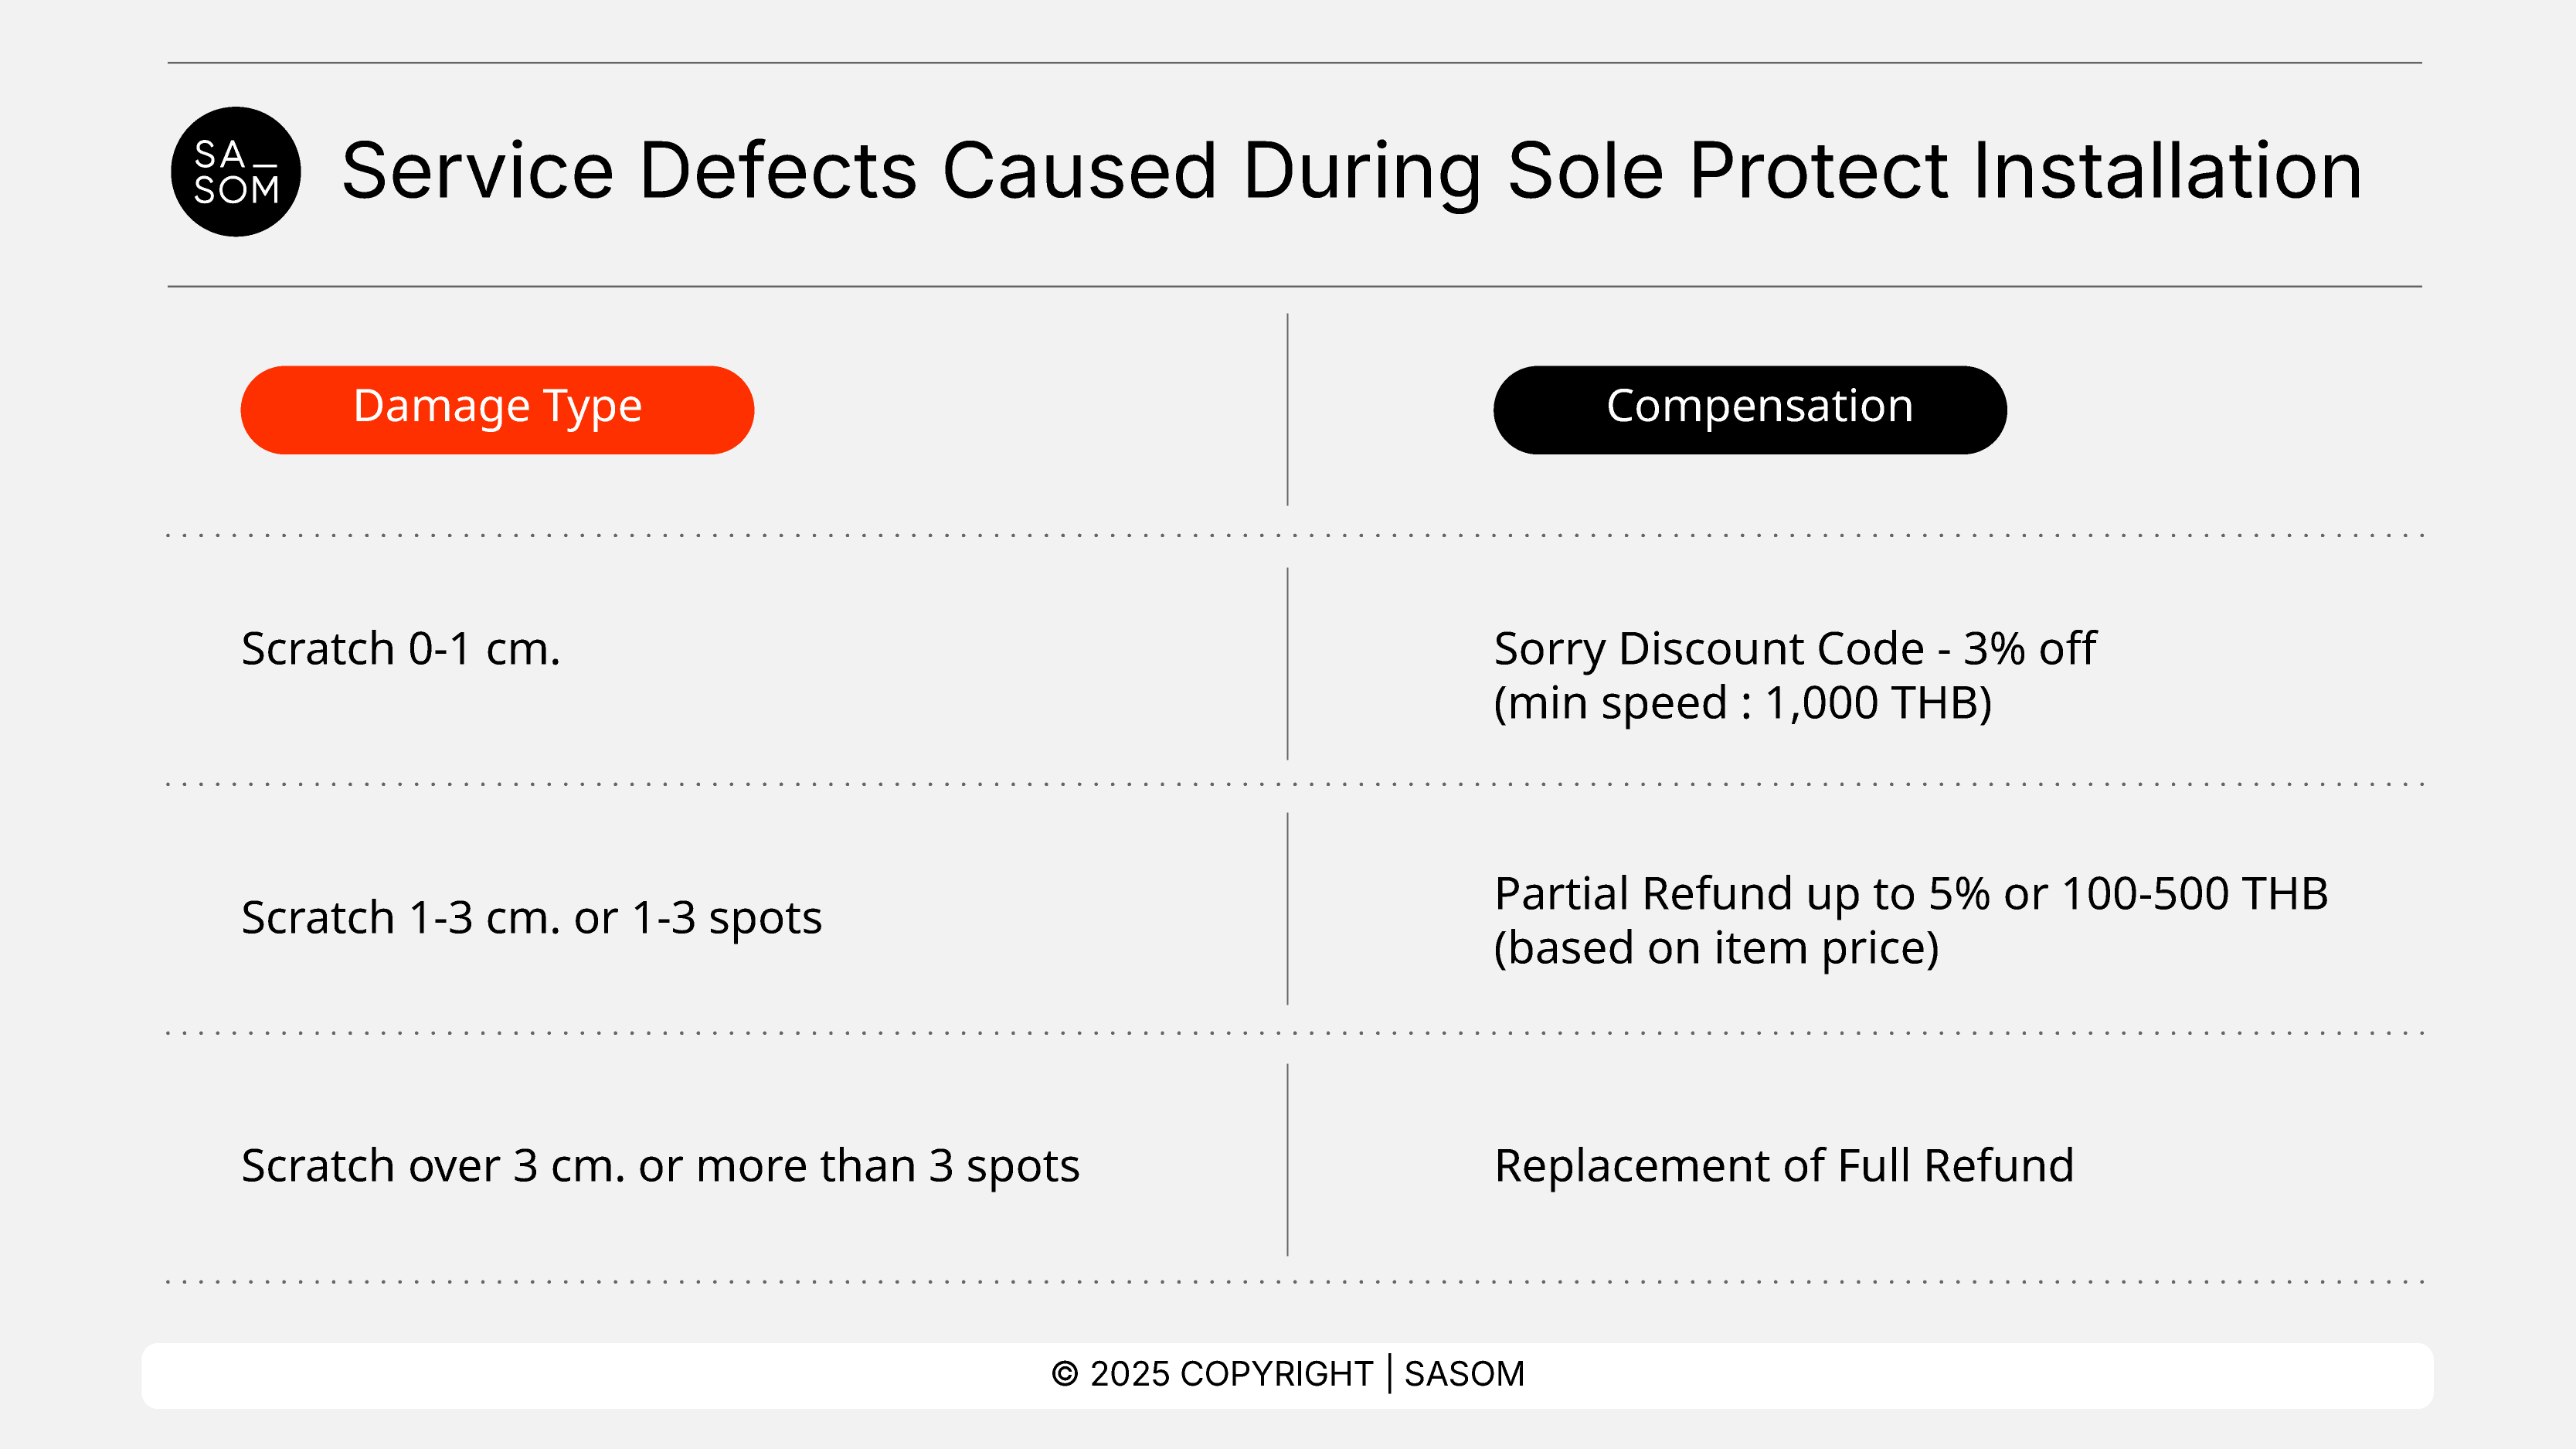Select the orange Damage Type pill
Image resolution: width=2576 pixels, height=1449 pixels.
(497, 409)
